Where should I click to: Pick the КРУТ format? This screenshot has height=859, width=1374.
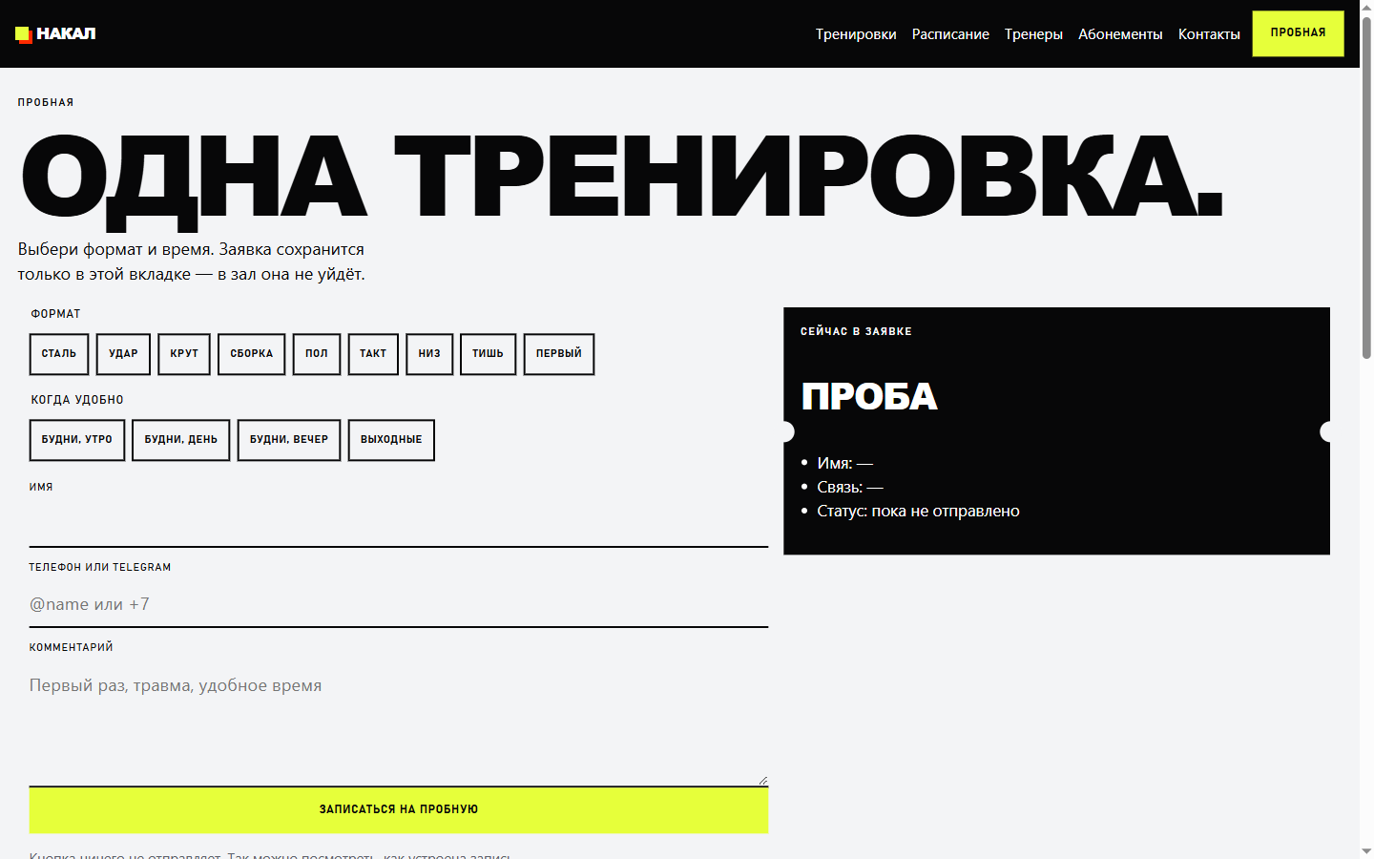(184, 354)
